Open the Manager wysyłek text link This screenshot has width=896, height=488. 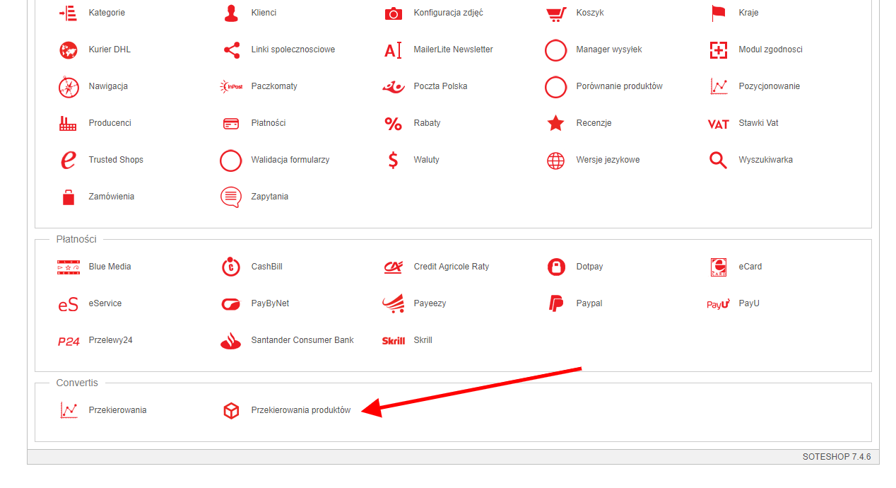click(609, 50)
